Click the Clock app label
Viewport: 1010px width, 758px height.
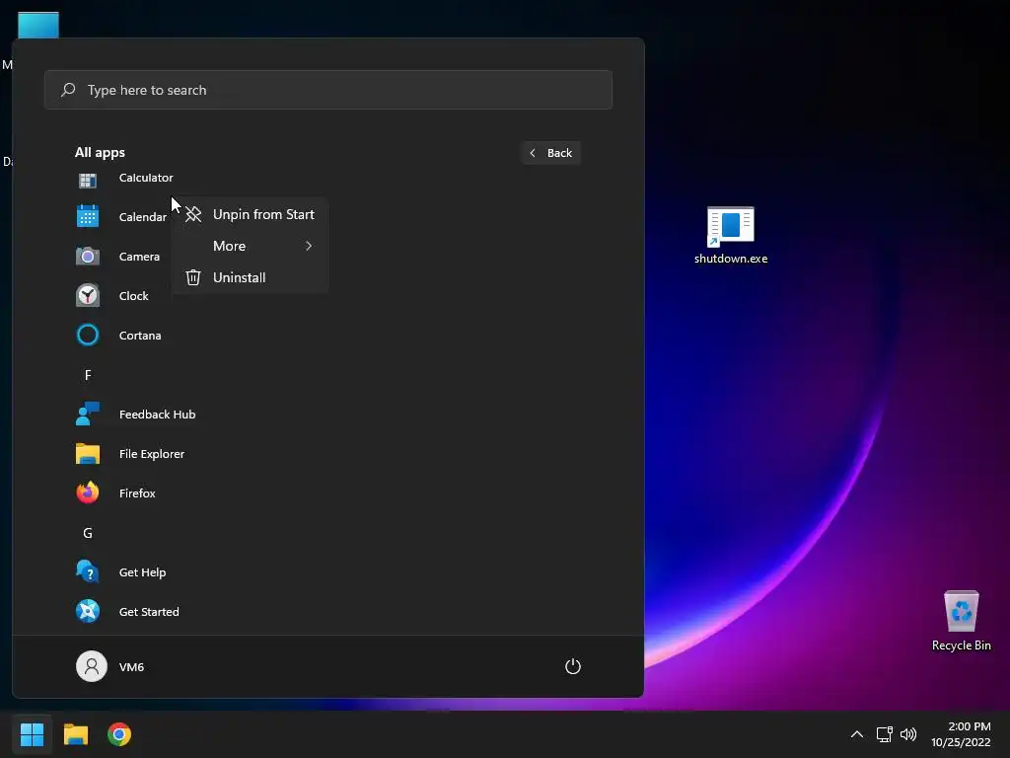click(133, 295)
